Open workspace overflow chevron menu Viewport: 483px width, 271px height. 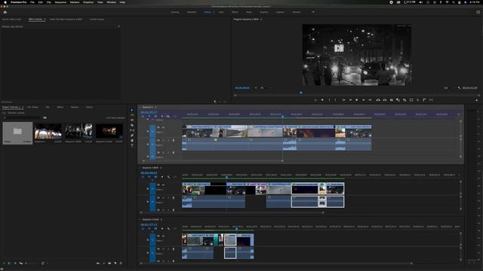[x=313, y=12]
